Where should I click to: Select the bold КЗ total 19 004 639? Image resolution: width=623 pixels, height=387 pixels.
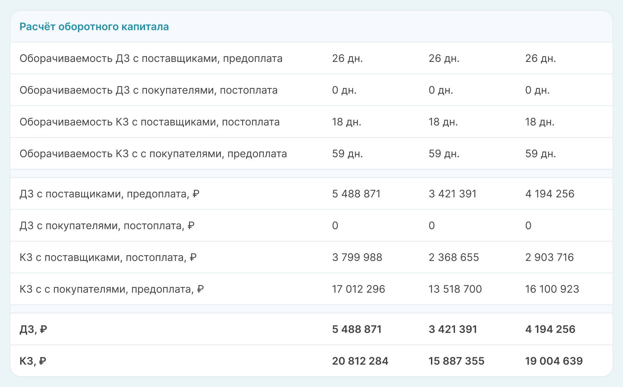click(x=554, y=361)
